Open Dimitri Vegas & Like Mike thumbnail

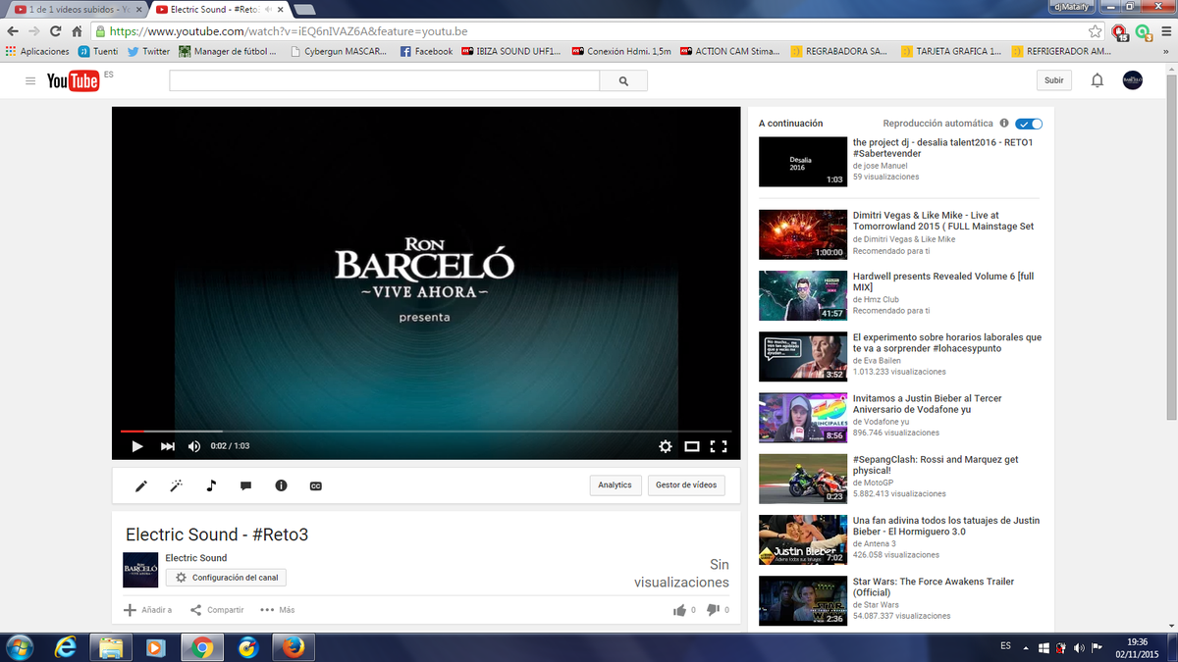[803, 234]
